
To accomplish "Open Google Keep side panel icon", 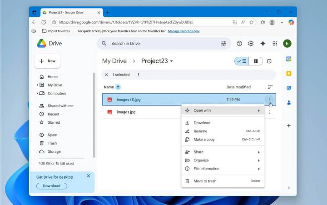I will point(289,74).
